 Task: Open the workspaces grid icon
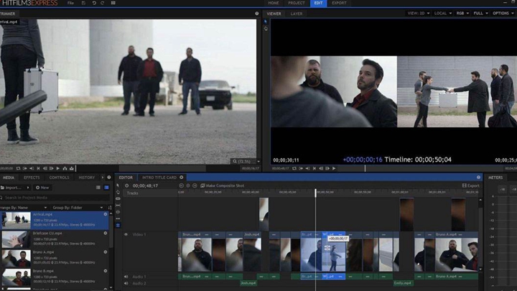click(x=113, y=3)
